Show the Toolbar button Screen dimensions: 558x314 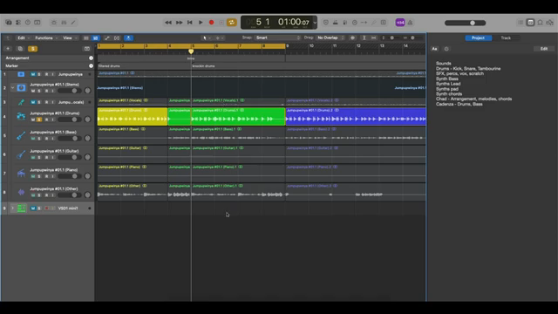click(x=37, y=23)
